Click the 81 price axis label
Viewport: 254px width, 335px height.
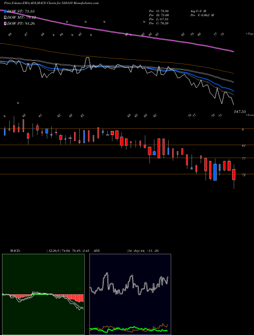(x=243, y=146)
